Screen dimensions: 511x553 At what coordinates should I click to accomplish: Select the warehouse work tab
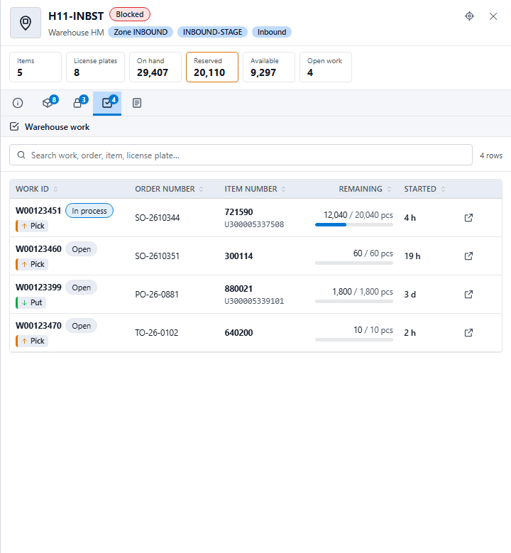coord(107,103)
